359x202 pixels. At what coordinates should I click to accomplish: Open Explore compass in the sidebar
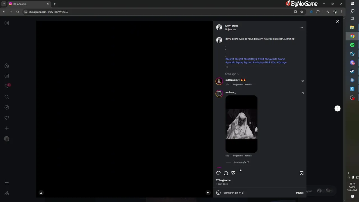pyautogui.click(x=7, y=107)
